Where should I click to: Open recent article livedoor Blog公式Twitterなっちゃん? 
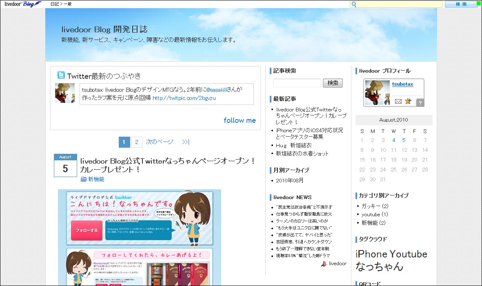coord(311,115)
